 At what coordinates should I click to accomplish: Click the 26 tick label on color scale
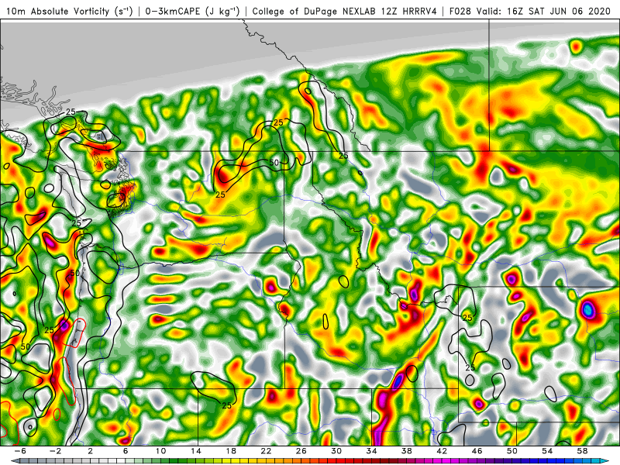(x=301, y=451)
